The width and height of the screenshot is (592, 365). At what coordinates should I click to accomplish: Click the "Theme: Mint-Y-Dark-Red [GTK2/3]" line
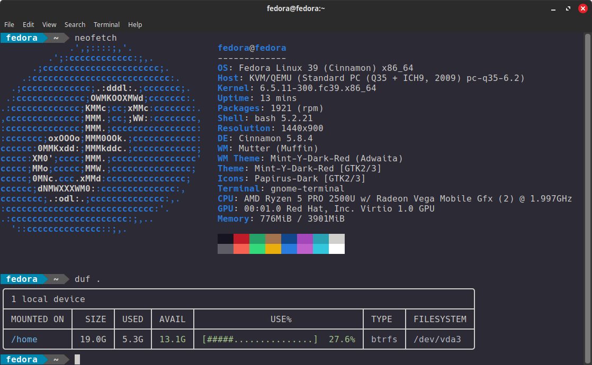click(x=299, y=169)
